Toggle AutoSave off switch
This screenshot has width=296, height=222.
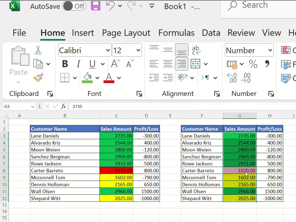click(74, 6)
